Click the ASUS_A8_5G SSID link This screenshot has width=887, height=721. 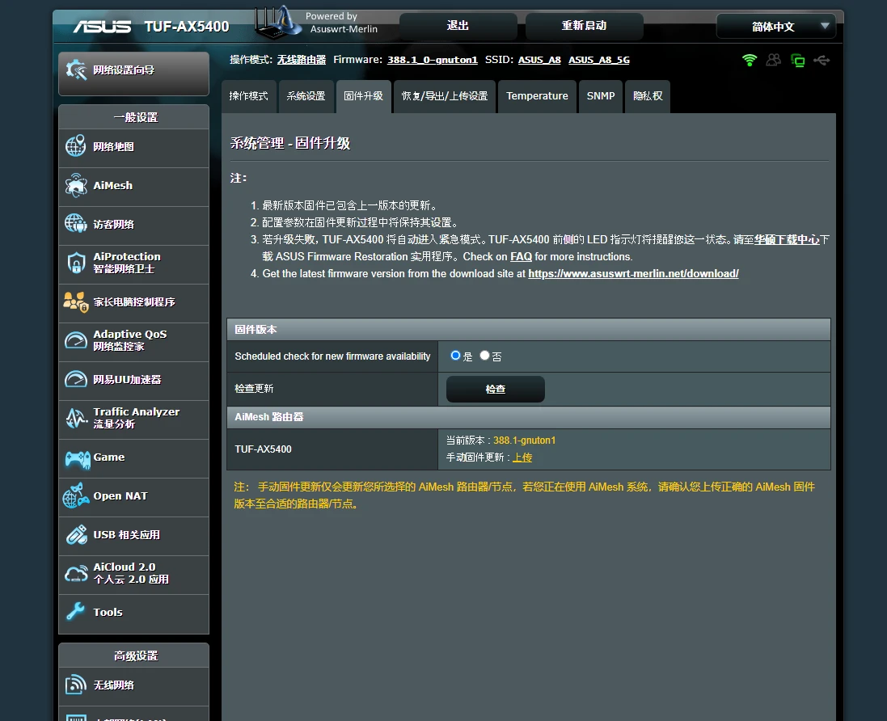tap(599, 60)
